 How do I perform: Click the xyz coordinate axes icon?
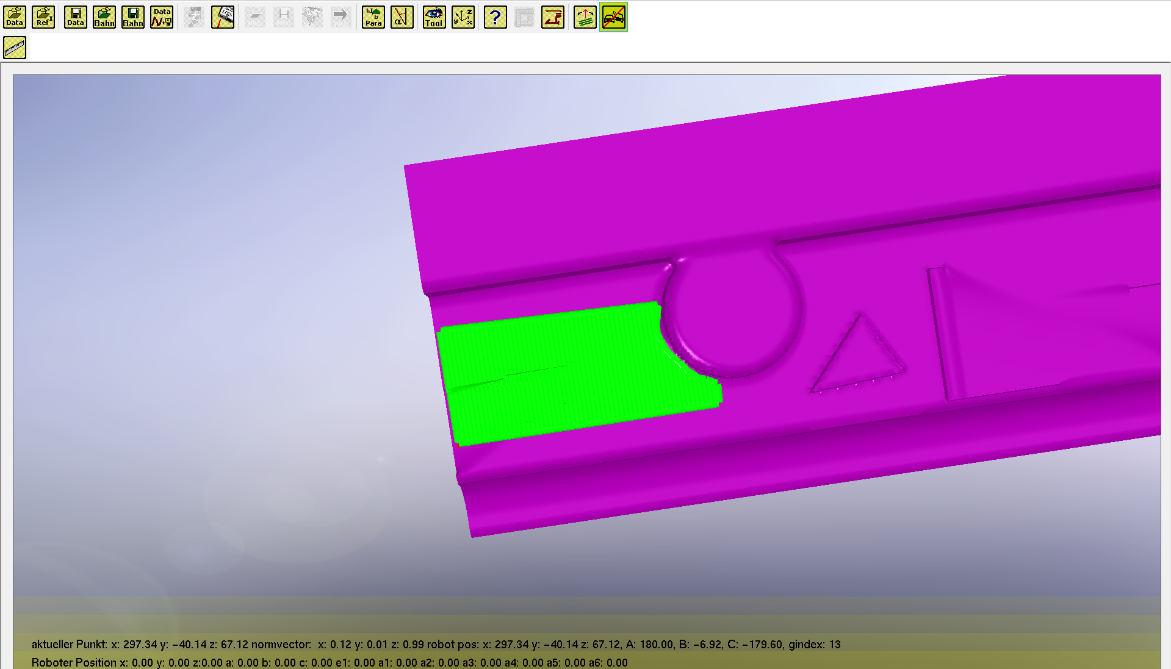click(463, 17)
